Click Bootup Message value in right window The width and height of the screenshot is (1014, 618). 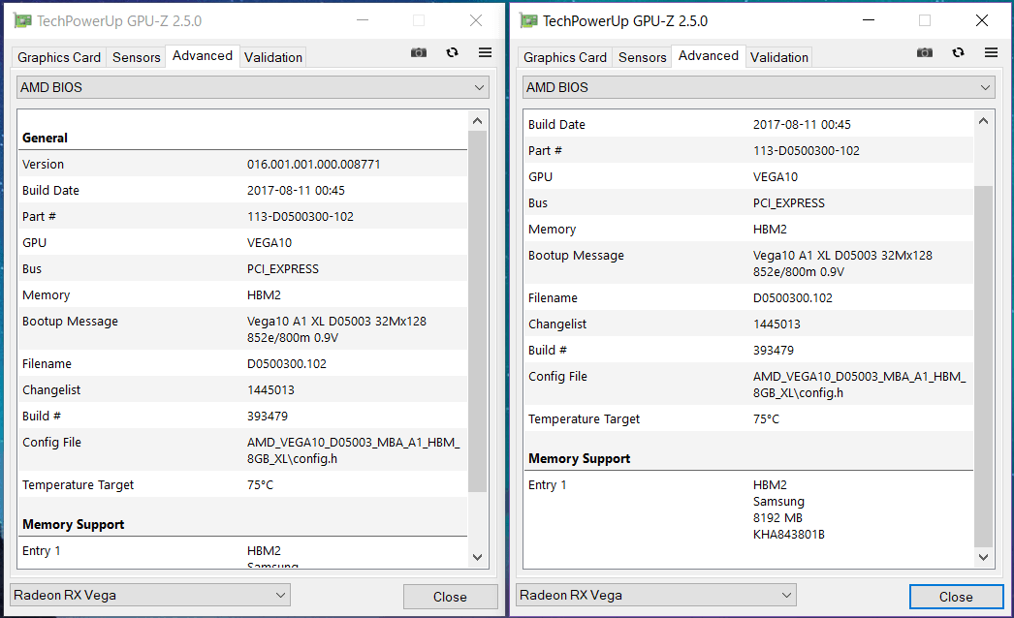click(x=842, y=263)
